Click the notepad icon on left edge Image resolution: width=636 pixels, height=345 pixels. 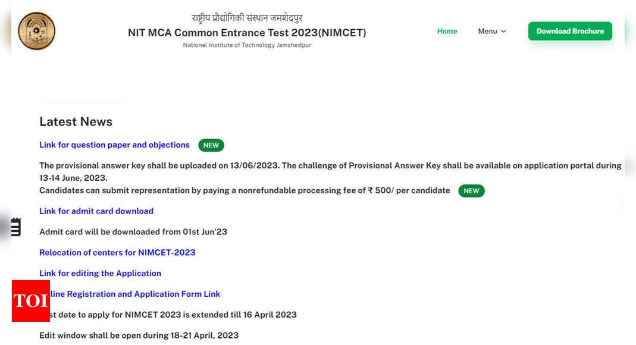[x=15, y=227]
